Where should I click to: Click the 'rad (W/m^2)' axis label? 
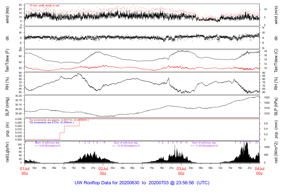point(276,152)
